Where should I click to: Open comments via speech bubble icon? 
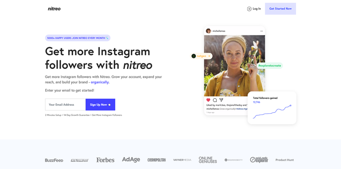coord(215,100)
